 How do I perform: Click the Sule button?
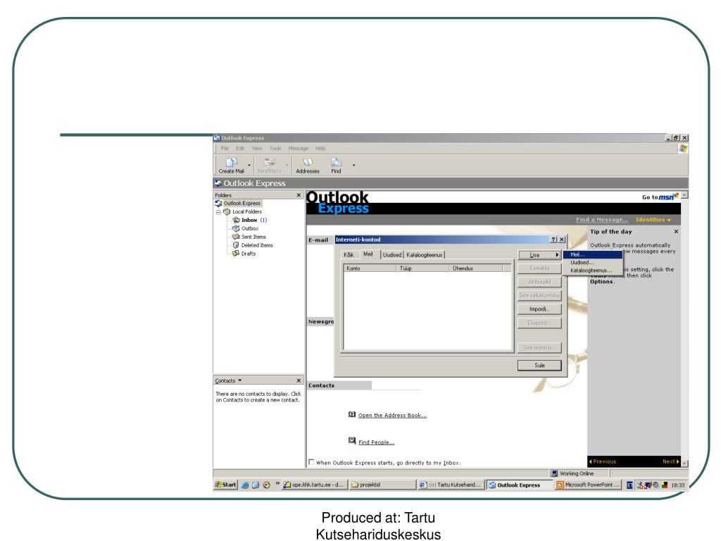[x=539, y=366]
